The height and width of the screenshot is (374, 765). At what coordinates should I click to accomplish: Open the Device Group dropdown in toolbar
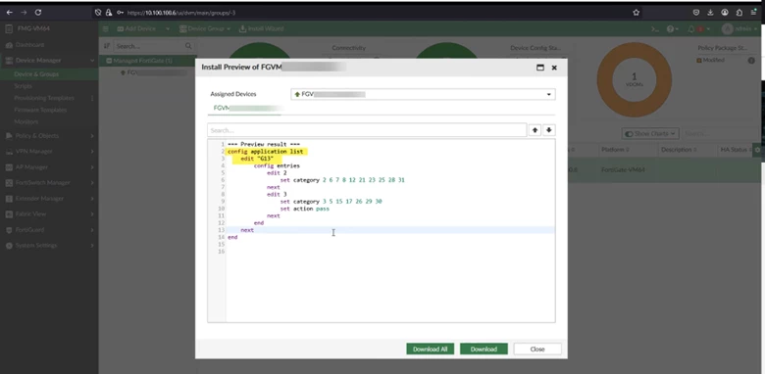coord(205,28)
